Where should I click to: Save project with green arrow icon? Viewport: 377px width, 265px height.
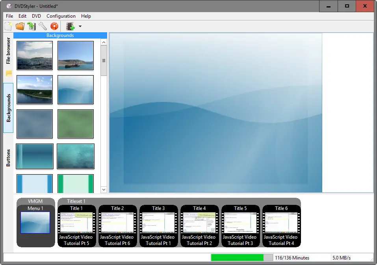pos(32,26)
